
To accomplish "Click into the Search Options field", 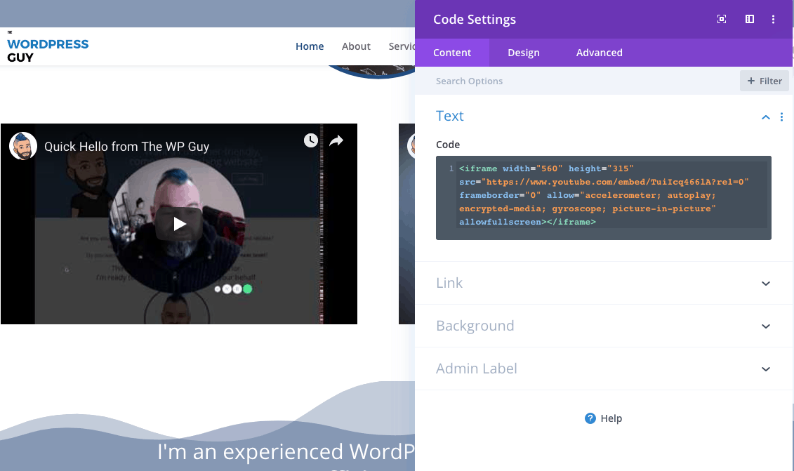I will [x=576, y=81].
